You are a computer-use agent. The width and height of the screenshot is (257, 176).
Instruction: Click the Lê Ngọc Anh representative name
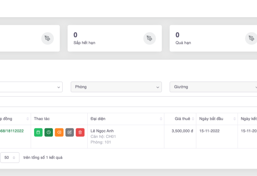click(x=102, y=131)
